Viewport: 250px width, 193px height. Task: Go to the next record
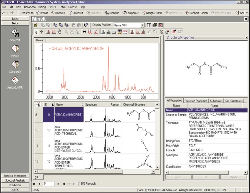[x=58, y=184]
